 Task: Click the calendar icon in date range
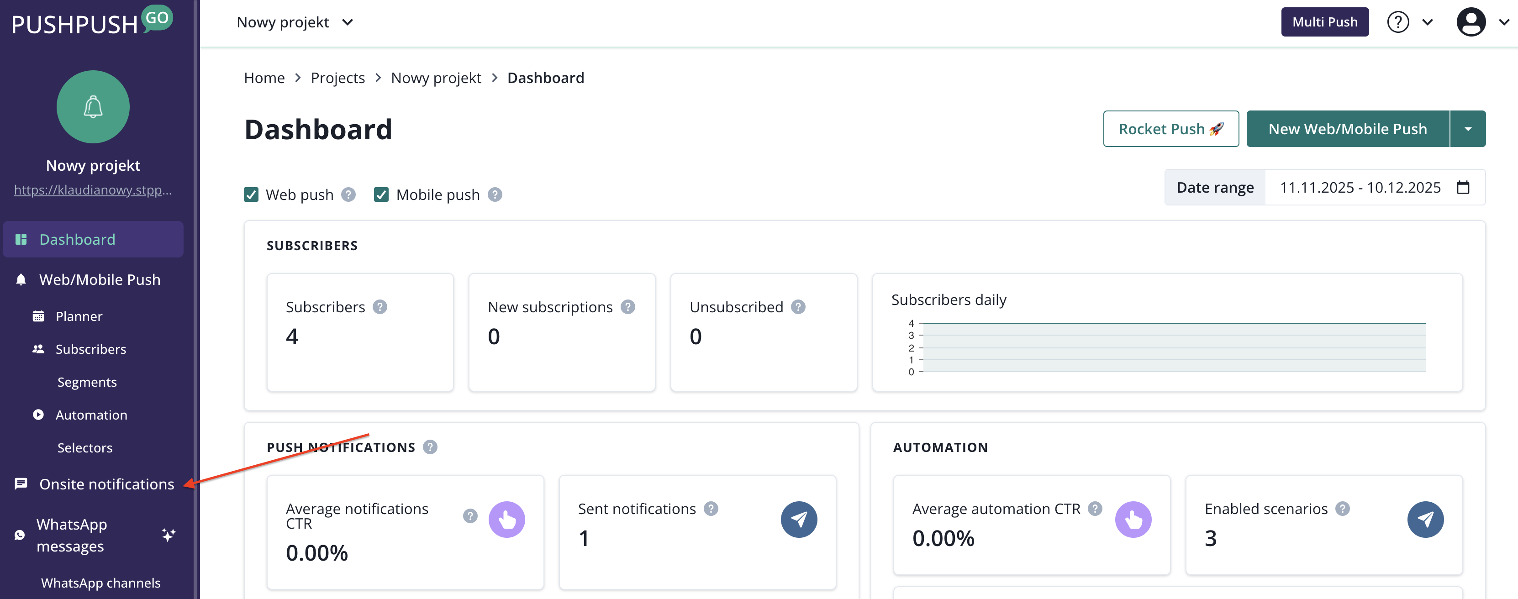coord(1463,188)
